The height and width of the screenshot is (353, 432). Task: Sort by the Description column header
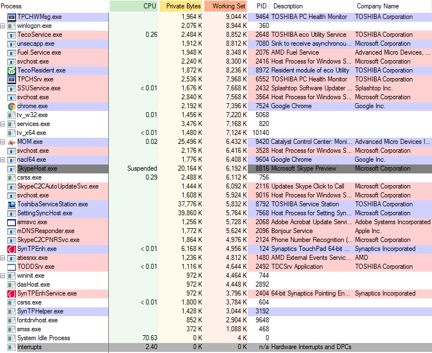311,6
